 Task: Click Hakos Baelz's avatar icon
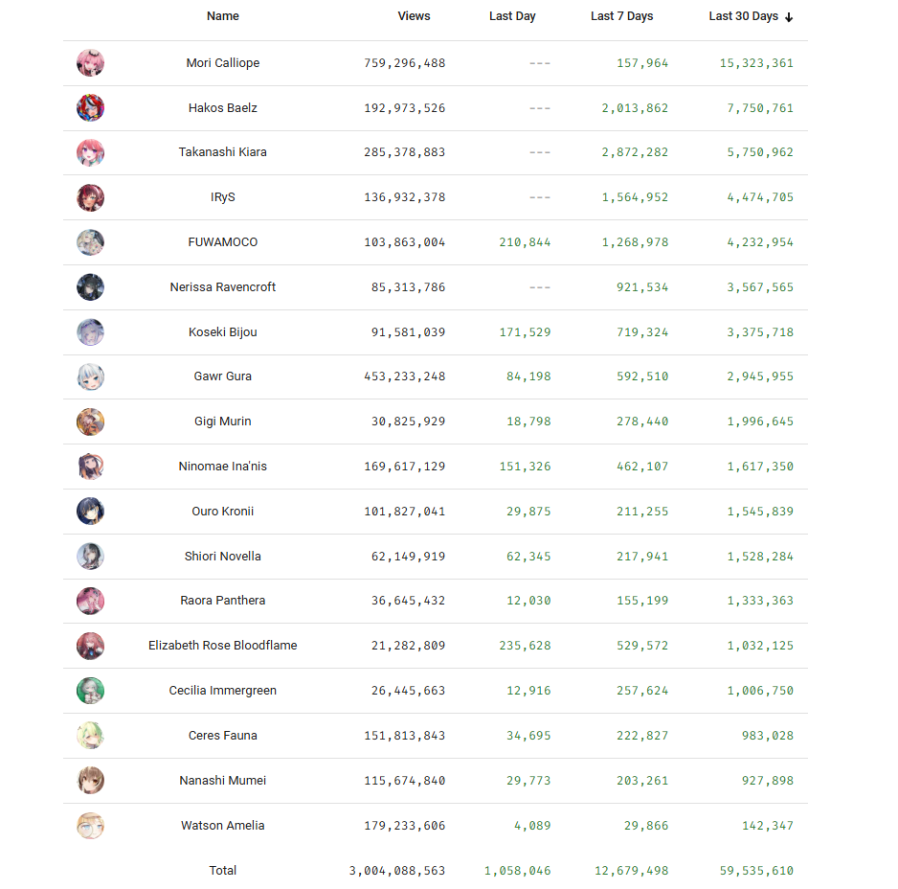click(90, 108)
